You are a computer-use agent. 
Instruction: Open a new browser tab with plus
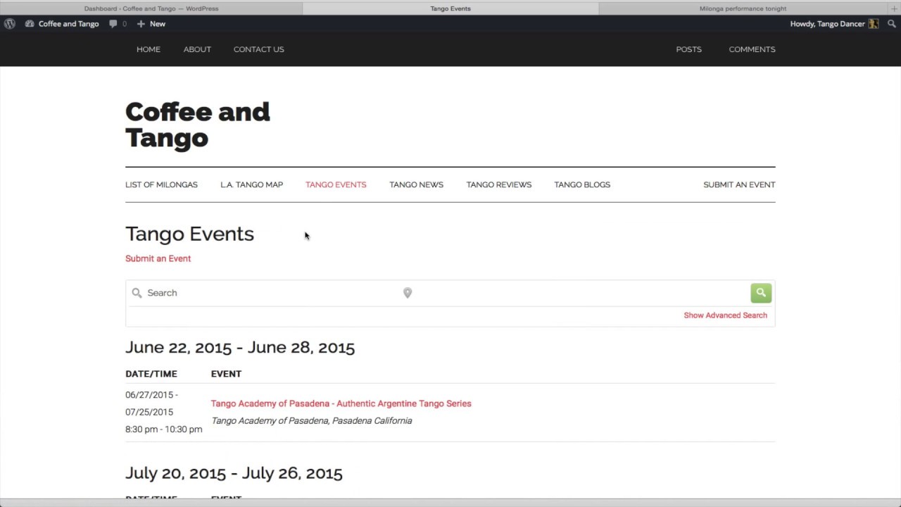click(x=894, y=8)
